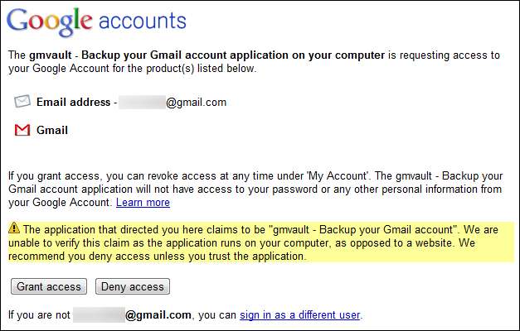This screenshot has width=520, height=331.
Task: Follow the sign in as a different user link
Action: point(300,314)
